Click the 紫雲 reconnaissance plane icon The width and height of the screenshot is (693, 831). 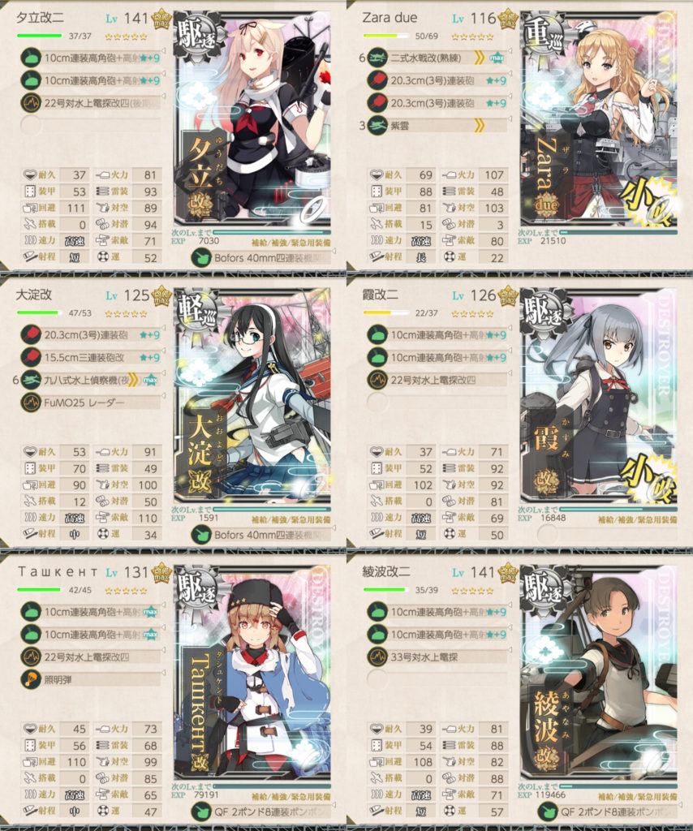point(377,126)
